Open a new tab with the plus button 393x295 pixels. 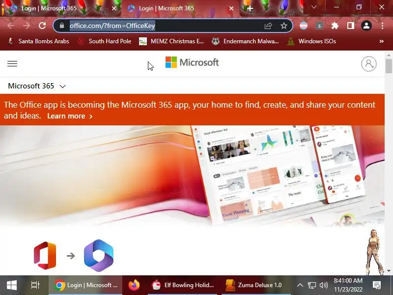pyautogui.click(x=250, y=8)
